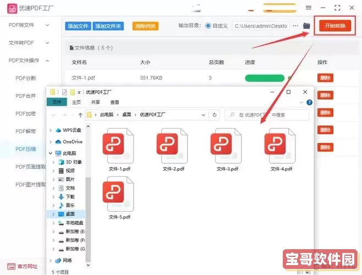
Task: Select file icon 文件-1.pdf in Explorer
Action: click(118, 146)
